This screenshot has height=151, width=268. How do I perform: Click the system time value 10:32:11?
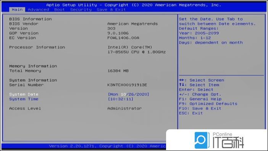click(x=121, y=99)
